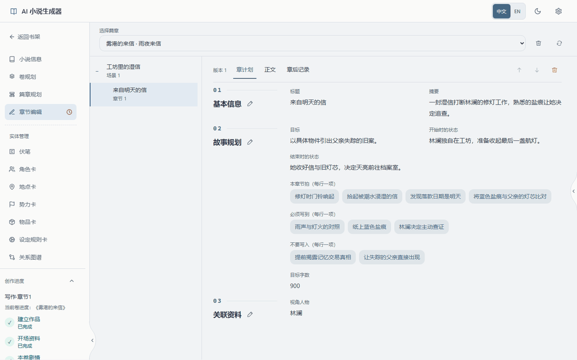Move the chapter version up with the arrow
Screen dimensions: 577x360
tap(519, 70)
